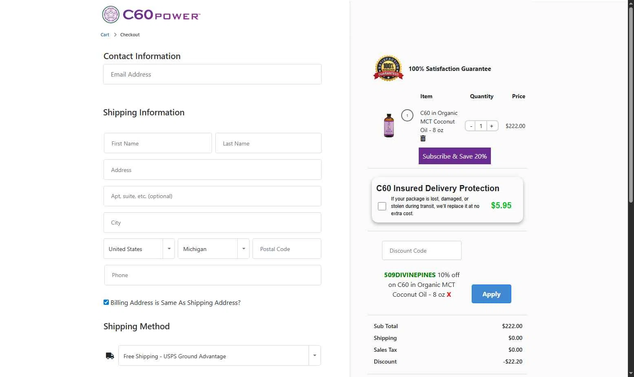Apply the discount code
Viewport: 634px width, 377px height.
pyautogui.click(x=491, y=294)
